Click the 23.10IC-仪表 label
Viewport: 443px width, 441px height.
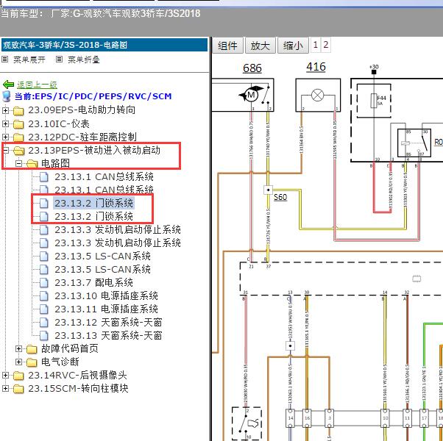coord(59,124)
